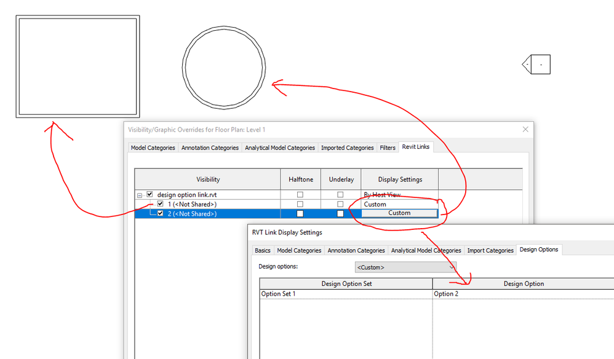Open Model Categories tab in RVT Link Display Settings
The image size is (614, 359).
[x=299, y=251]
